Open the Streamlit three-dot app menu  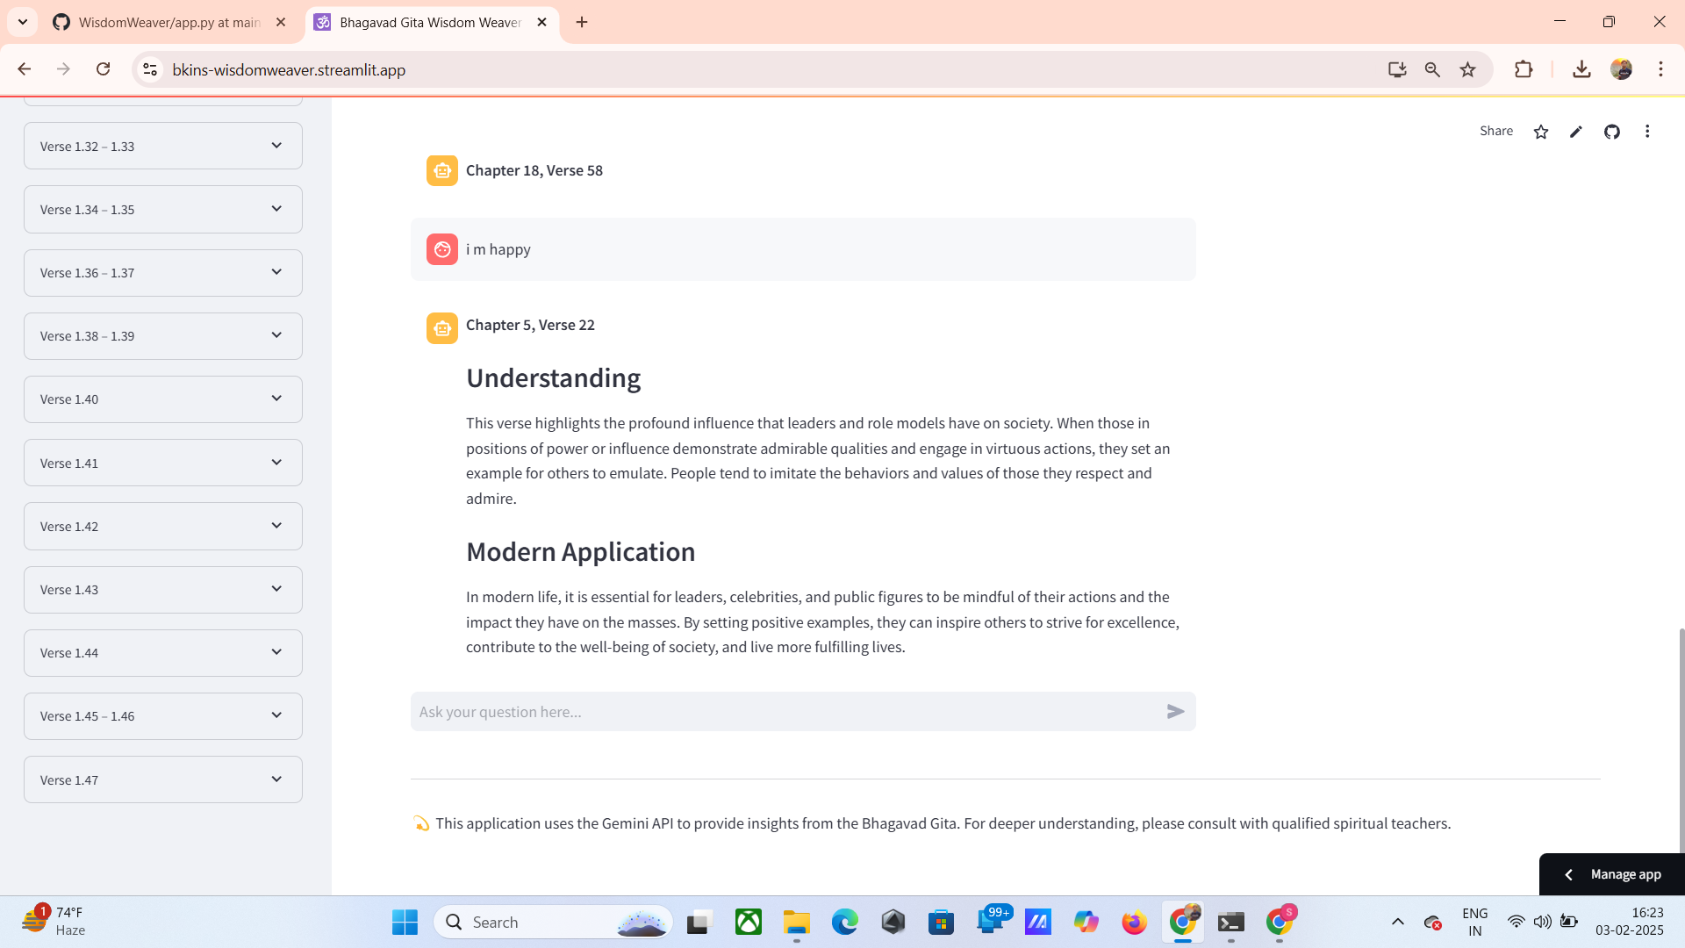(x=1647, y=132)
